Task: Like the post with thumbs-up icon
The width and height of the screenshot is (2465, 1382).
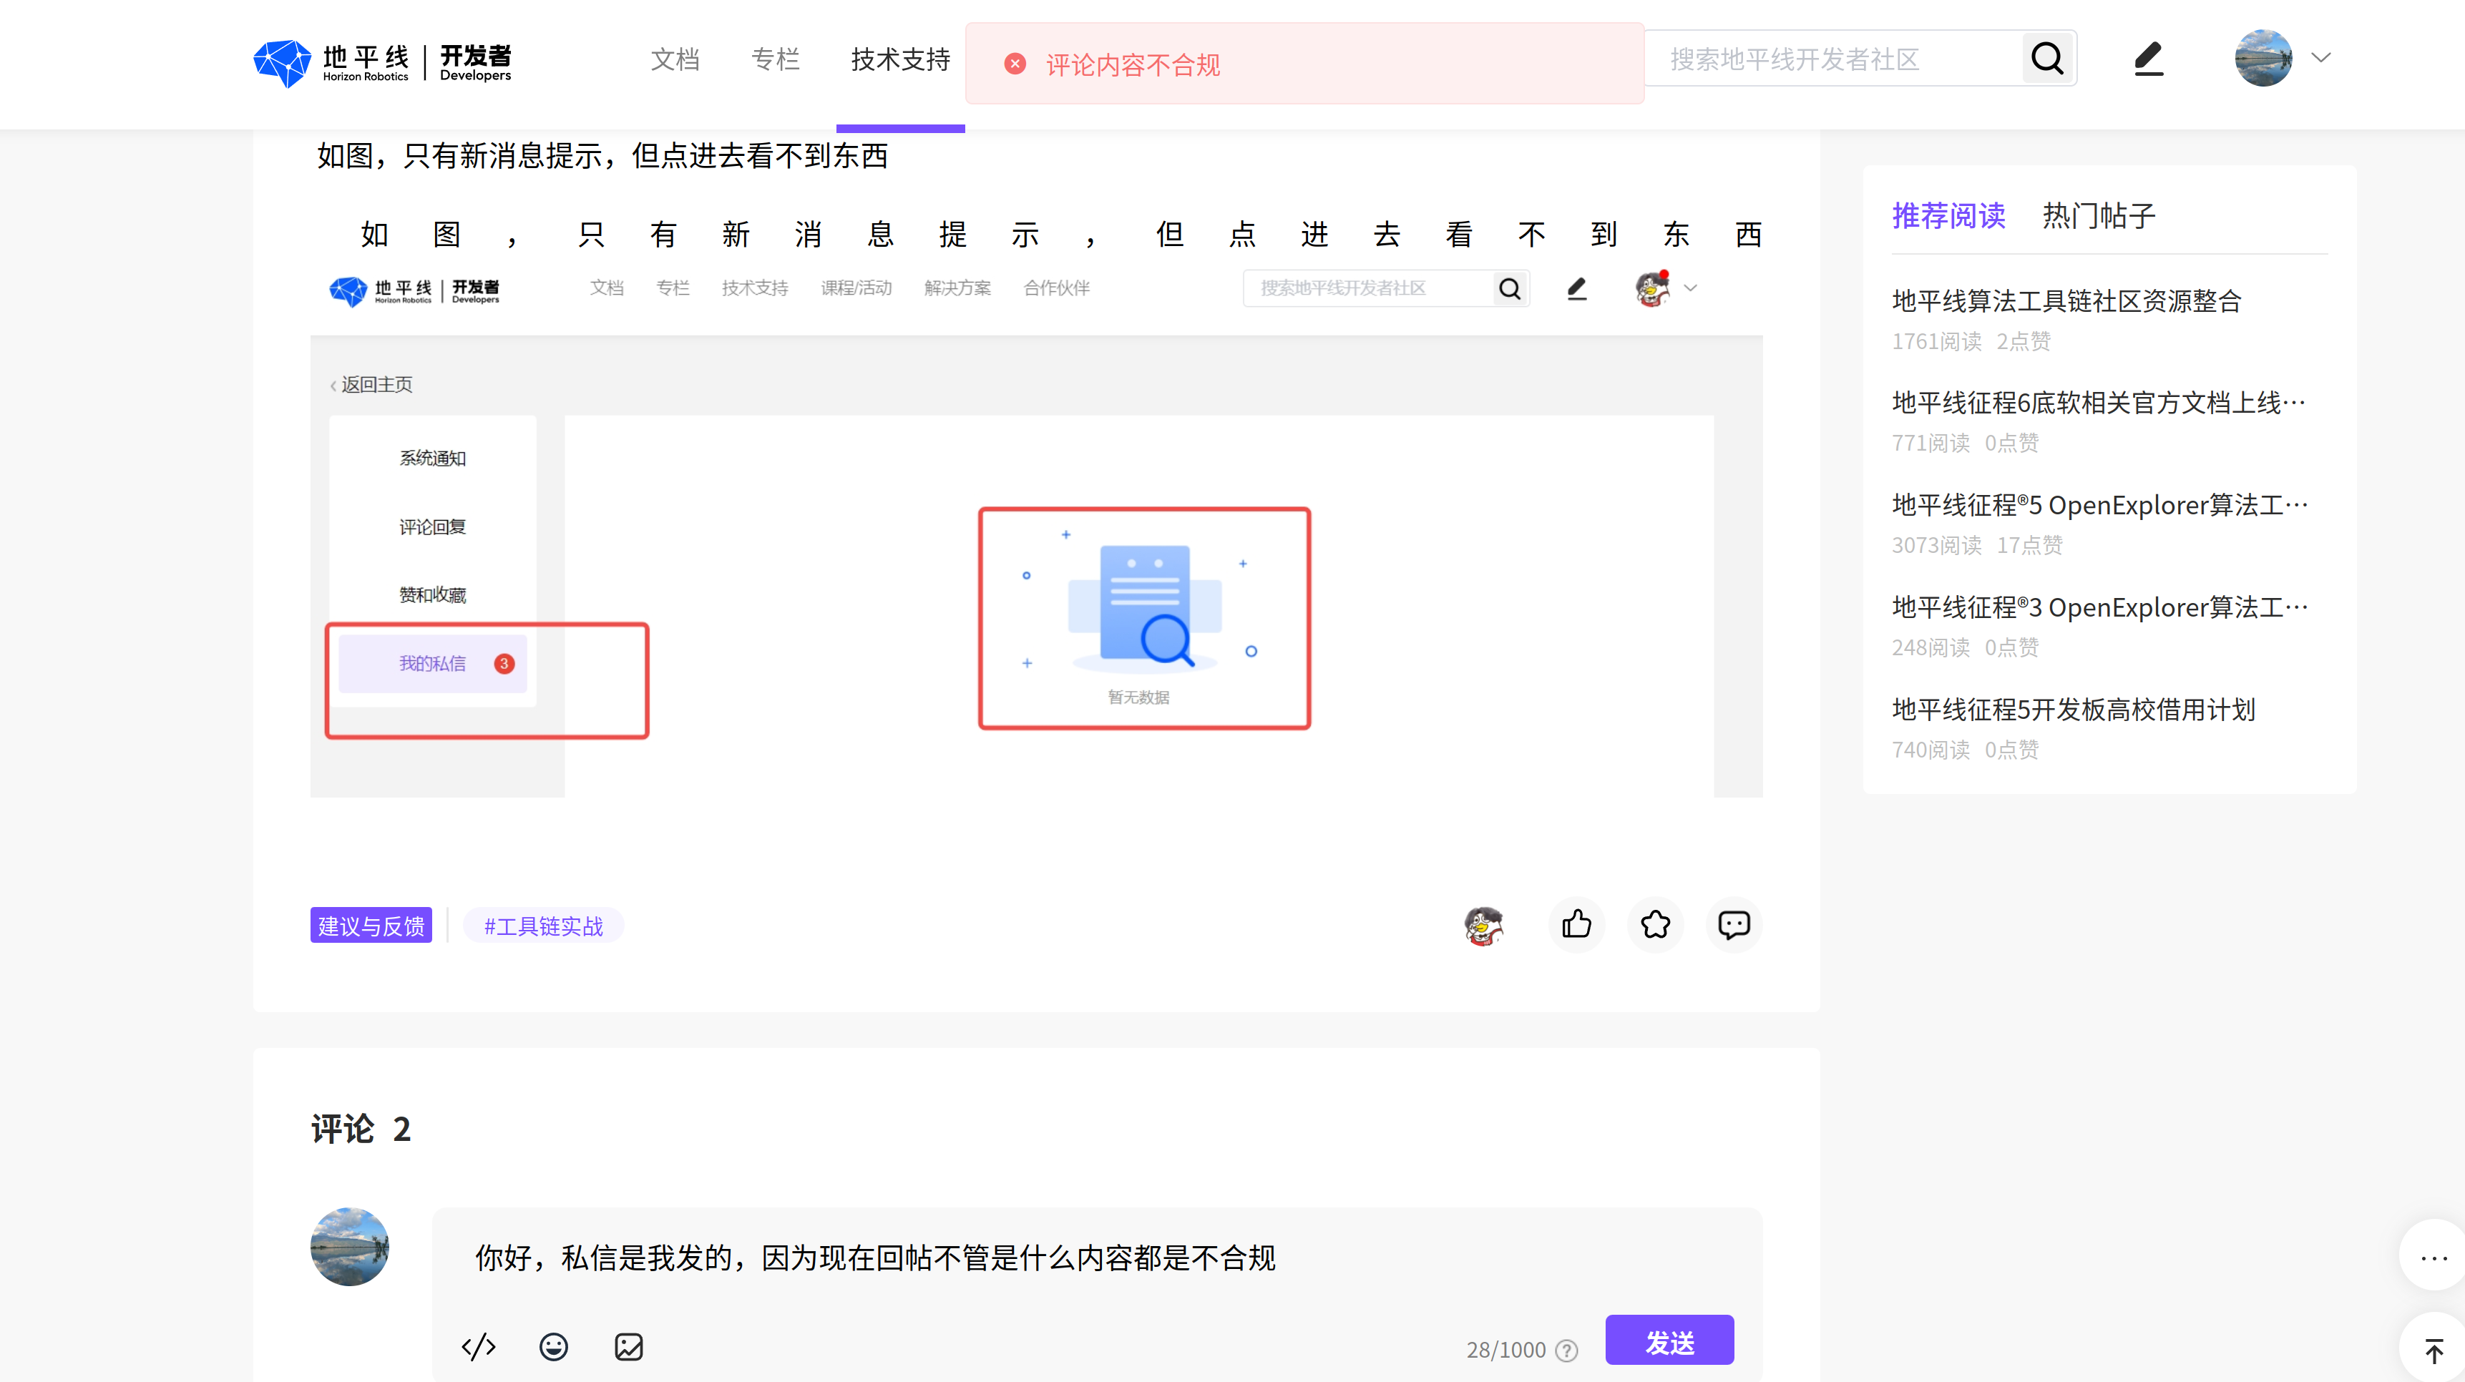Action: click(x=1576, y=924)
